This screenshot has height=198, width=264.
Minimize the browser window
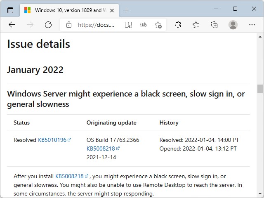(x=216, y=9)
